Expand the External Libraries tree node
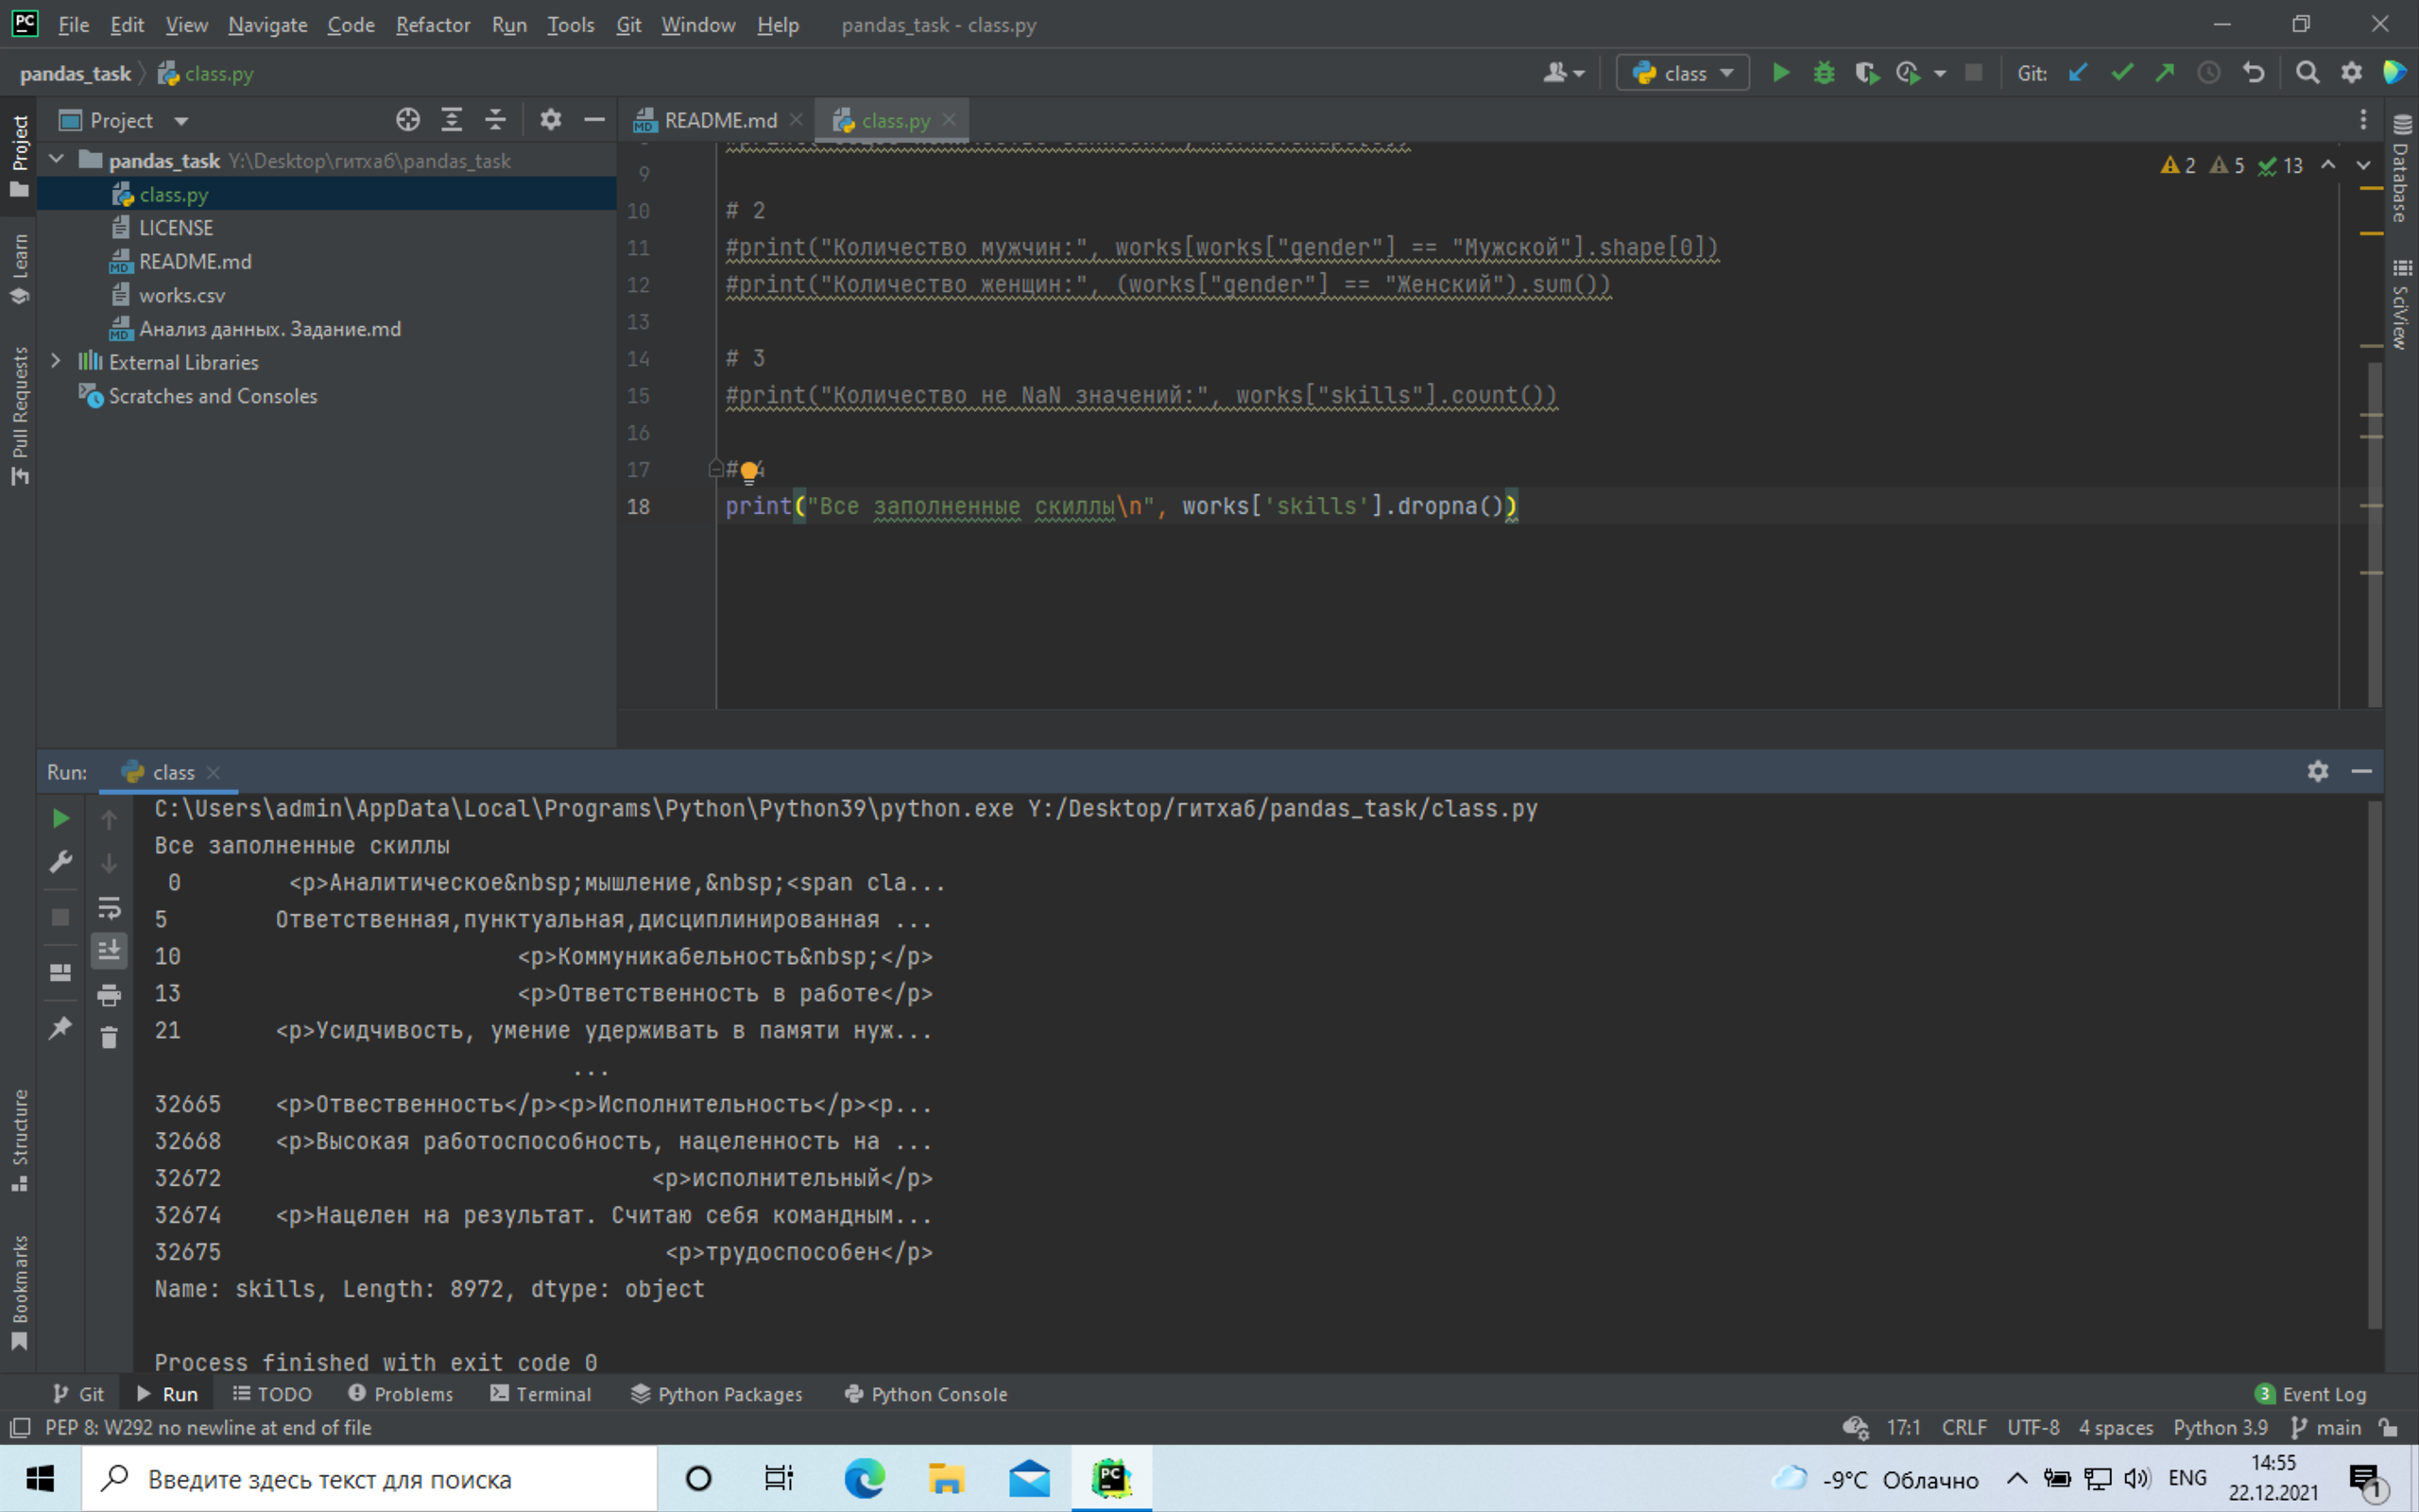Image resolution: width=2419 pixels, height=1512 pixels. [56, 362]
